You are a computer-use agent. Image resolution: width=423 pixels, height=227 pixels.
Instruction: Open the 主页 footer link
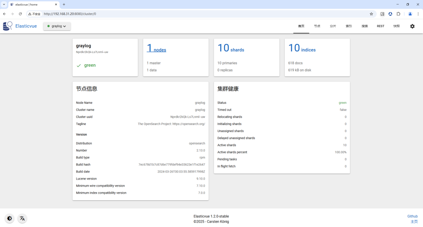(414, 222)
